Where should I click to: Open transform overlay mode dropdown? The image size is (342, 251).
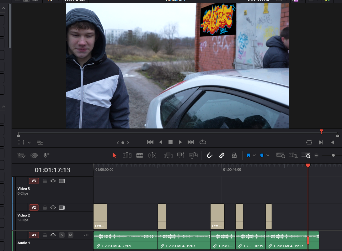(x=29, y=143)
